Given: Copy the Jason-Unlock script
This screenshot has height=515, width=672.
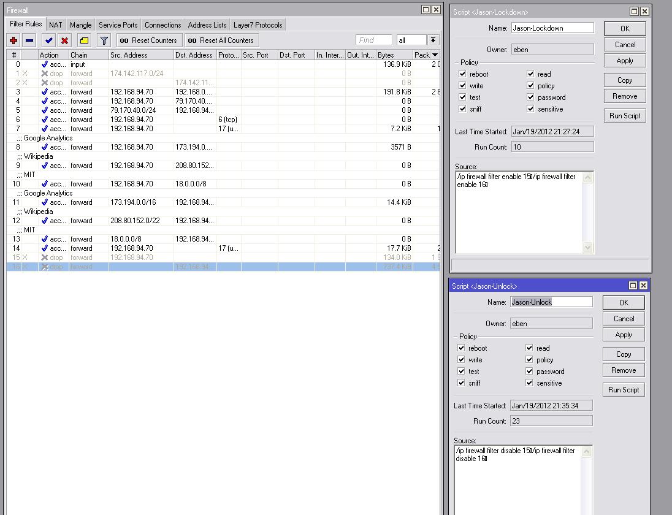Looking at the screenshot, I should (x=623, y=354).
